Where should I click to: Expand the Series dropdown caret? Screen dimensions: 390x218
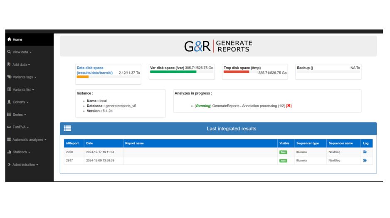pyautogui.click(x=25, y=115)
